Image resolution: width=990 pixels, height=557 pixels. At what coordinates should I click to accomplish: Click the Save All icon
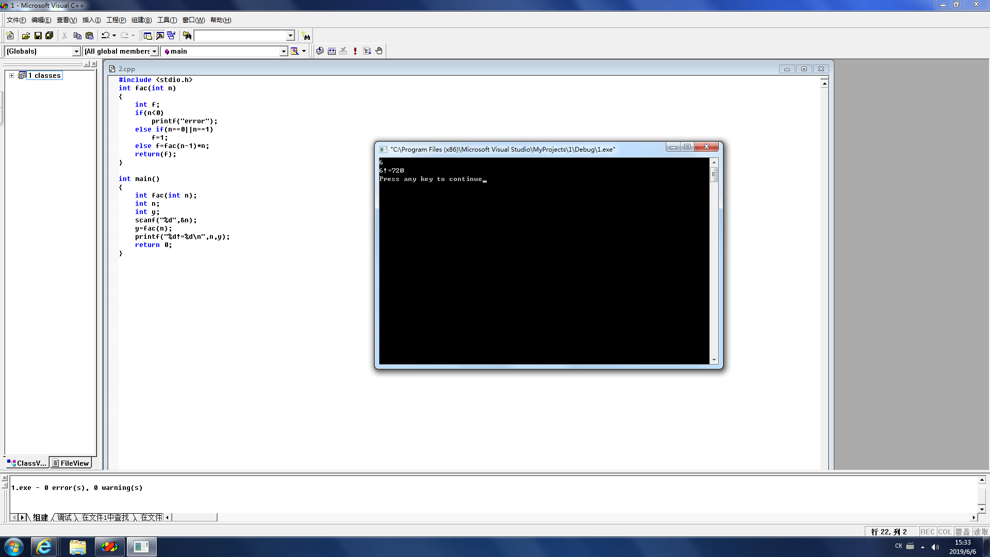[49, 36]
